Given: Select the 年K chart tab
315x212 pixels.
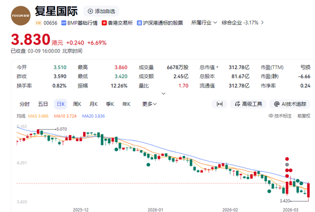Looking at the screenshot, I should point(127,104).
